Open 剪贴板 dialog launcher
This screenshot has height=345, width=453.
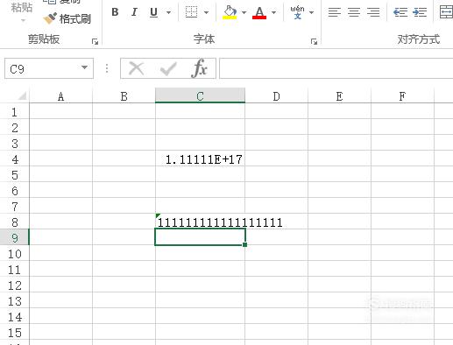[x=95, y=41]
